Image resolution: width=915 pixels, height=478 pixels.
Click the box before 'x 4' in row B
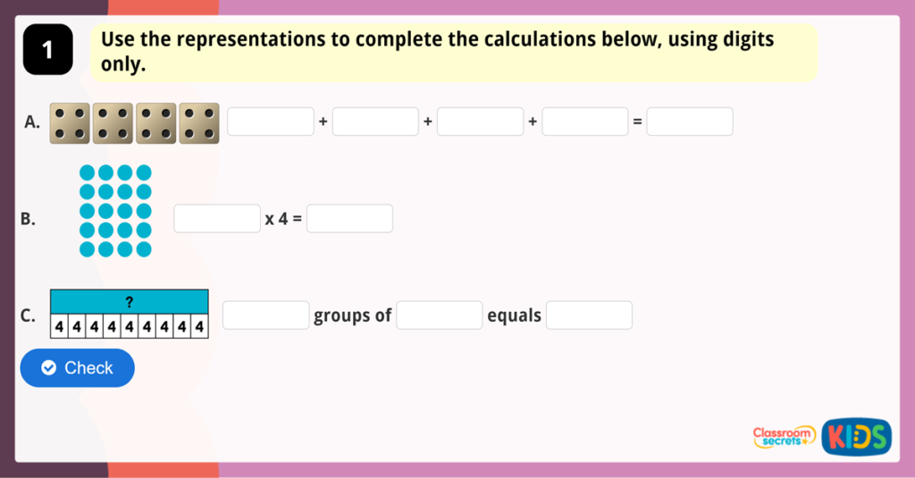pos(217,219)
